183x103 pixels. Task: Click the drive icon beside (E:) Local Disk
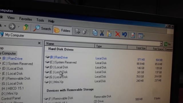47,72
